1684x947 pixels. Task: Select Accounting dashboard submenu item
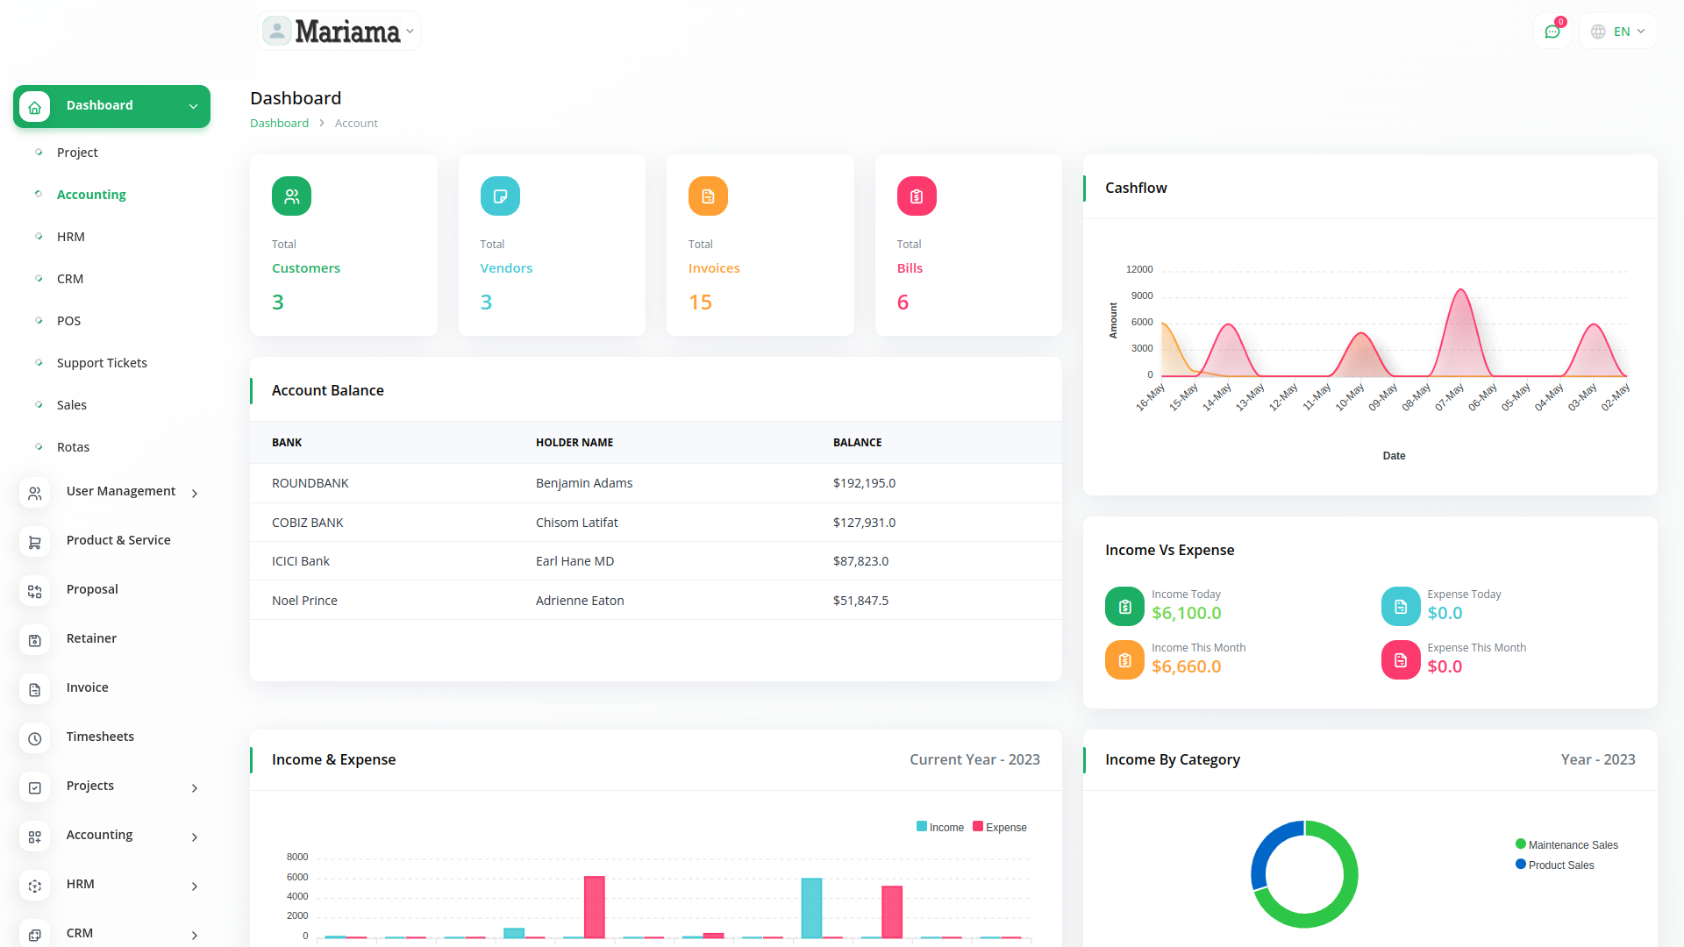pyautogui.click(x=91, y=195)
